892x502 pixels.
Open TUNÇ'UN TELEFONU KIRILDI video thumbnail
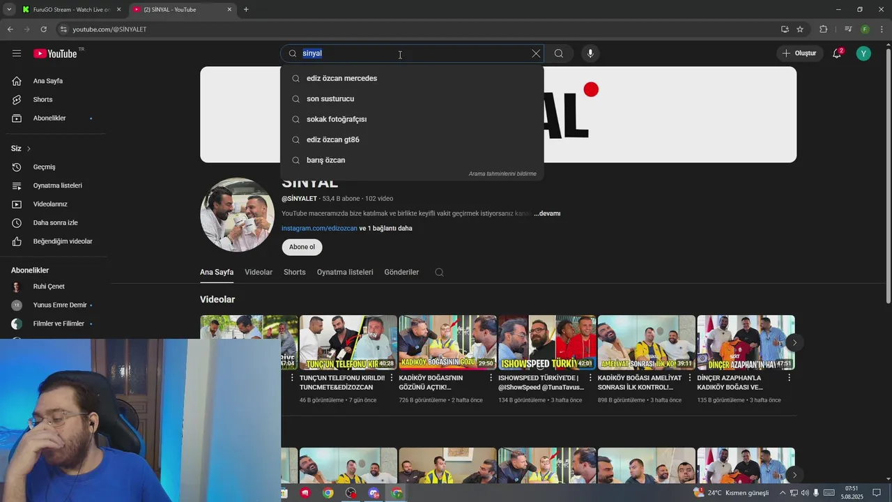[x=348, y=342]
